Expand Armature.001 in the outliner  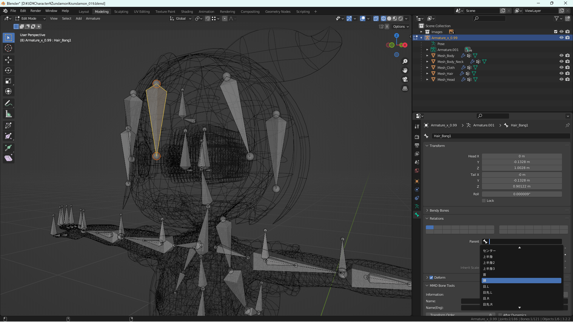tap(427, 50)
